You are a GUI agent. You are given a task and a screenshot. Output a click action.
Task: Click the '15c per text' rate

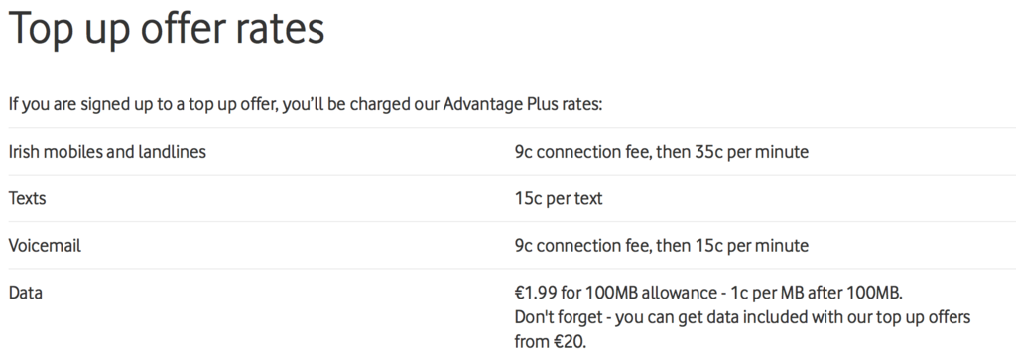click(x=559, y=198)
